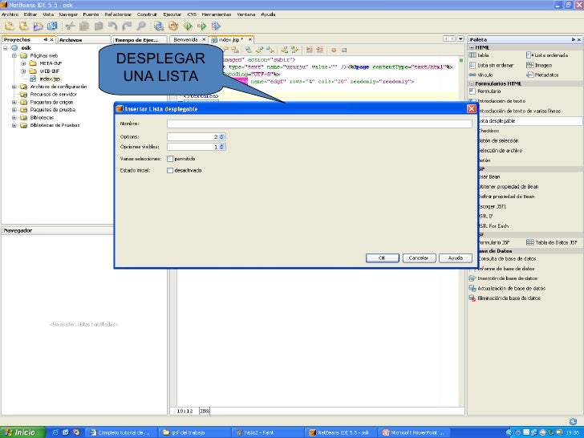Viewport: 584px width, 438px height.
Task: Click the Save All toolbar icon
Action: click(x=52, y=26)
